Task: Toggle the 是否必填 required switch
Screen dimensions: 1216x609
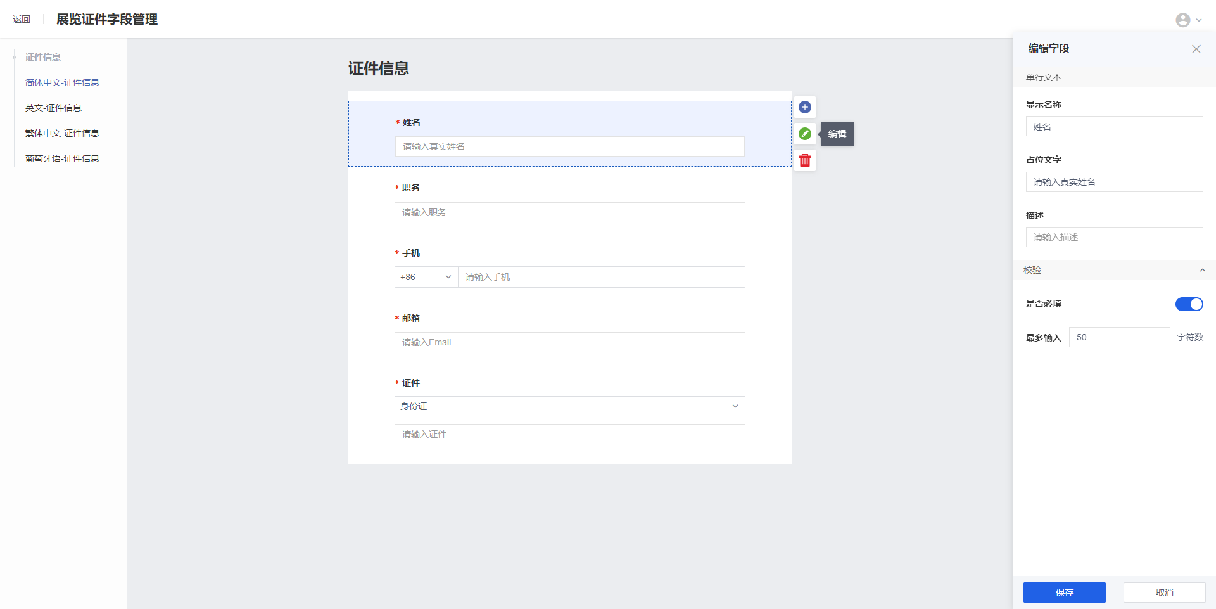Action: [x=1189, y=304]
